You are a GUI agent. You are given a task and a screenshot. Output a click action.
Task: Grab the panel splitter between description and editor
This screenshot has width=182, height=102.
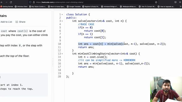pyautogui.click(x=53, y=62)
